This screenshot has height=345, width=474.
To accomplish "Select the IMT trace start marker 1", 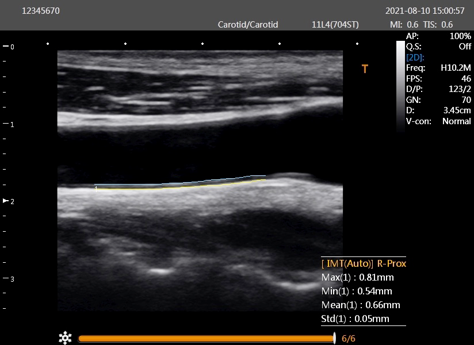I will (x=96, y=187).
